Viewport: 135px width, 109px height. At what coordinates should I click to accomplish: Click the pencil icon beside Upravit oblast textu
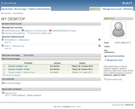pos(105,79)
